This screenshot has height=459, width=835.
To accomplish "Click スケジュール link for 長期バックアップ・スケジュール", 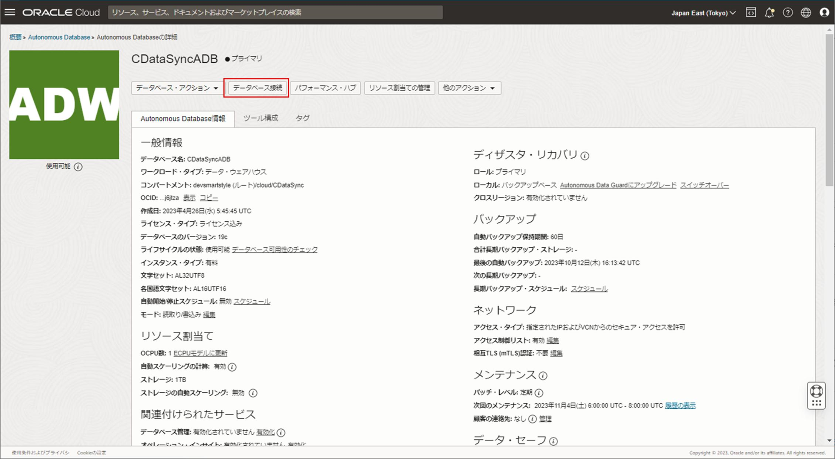I will coord(589,288).
